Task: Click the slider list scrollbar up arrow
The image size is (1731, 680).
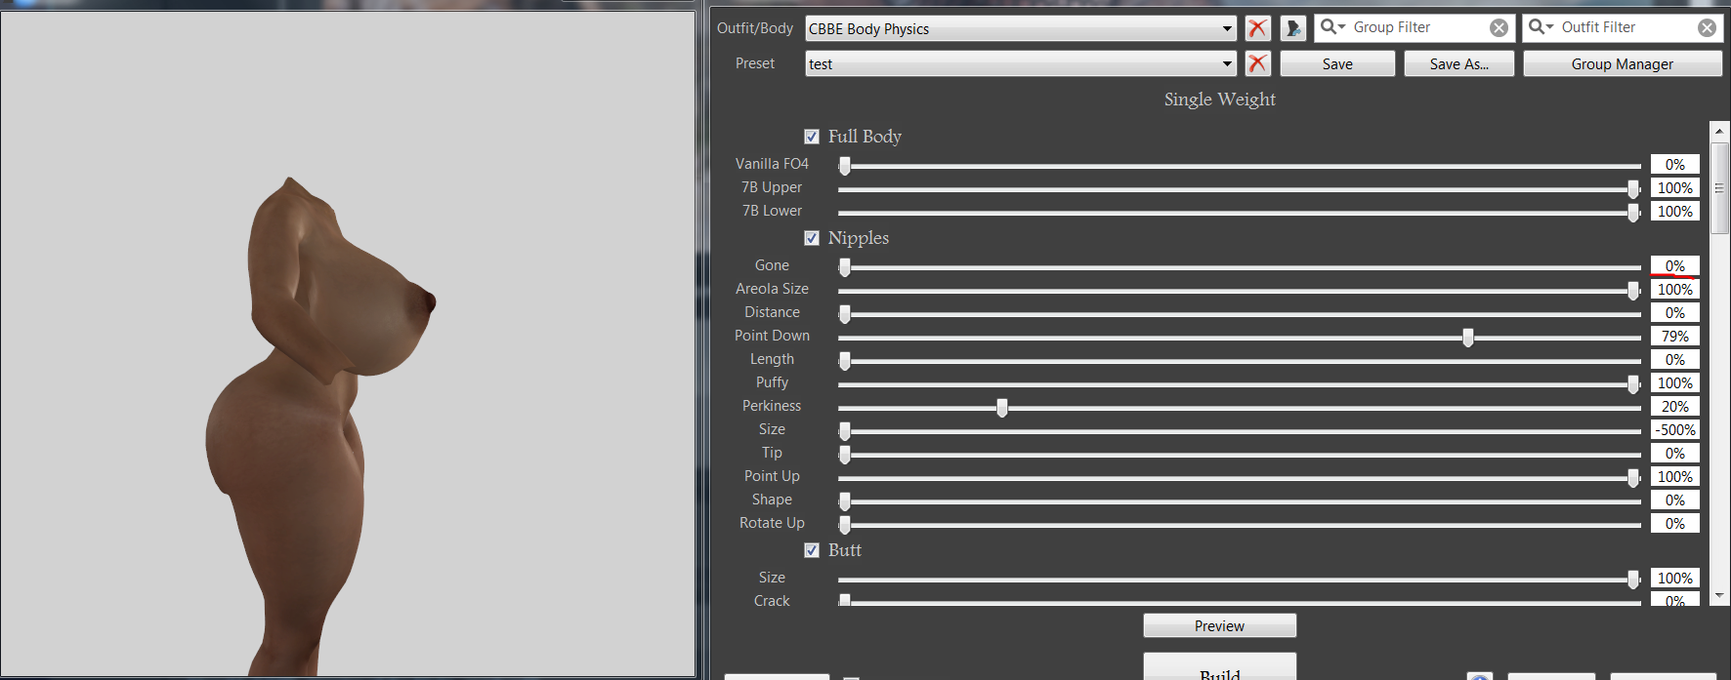Action: [x=1719, y=131]
